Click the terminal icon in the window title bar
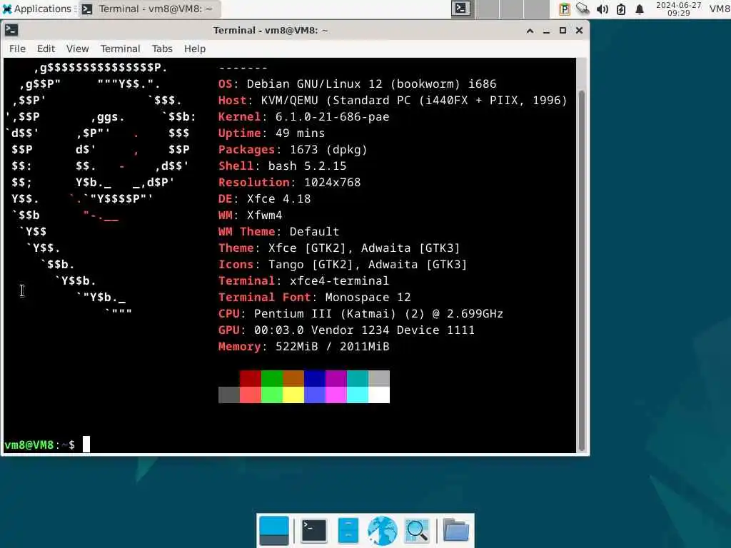This screenshot has height=548, width=731. [x=11, y=30]
